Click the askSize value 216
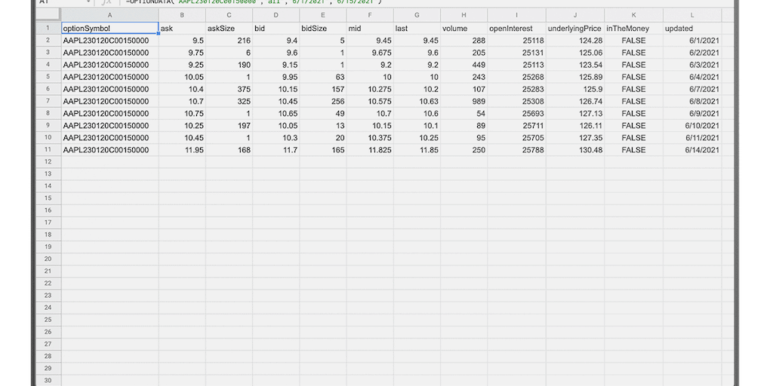 tap(229, 41)
